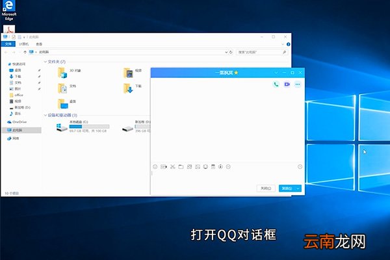Open the 3D 对象 folder
This screenshot has width=390, height=260.
pyautogui.click(x=70, y=73)
